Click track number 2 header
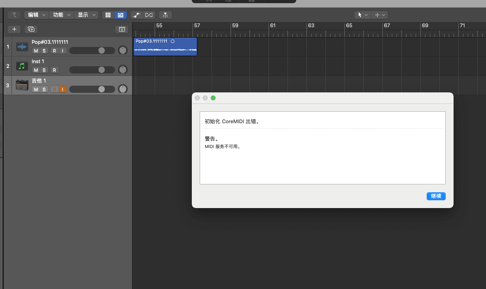 click(x=8, y=66)
